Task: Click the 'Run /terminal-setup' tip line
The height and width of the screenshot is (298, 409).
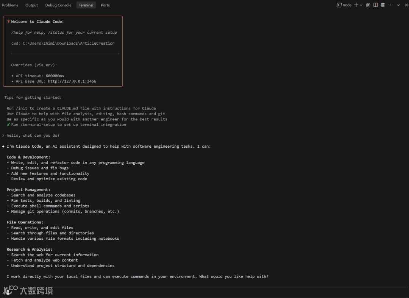Action: coord(66,125)
